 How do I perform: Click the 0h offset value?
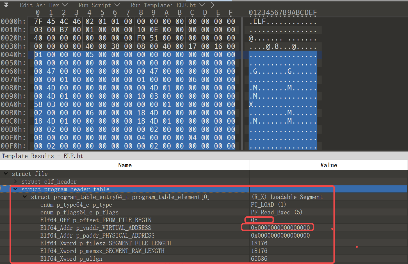[254, 220]
